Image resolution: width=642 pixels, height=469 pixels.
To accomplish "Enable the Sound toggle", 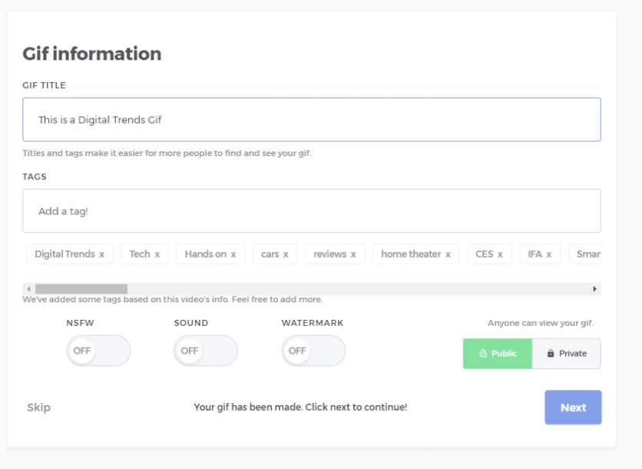I will pyautogui.click(x=206, y=351).
